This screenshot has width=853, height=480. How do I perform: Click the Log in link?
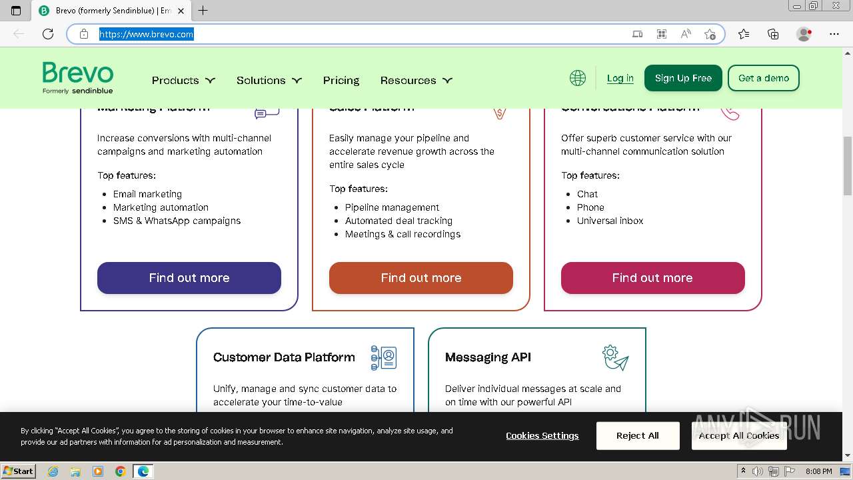pyautogui.click(x=620, y=78)
